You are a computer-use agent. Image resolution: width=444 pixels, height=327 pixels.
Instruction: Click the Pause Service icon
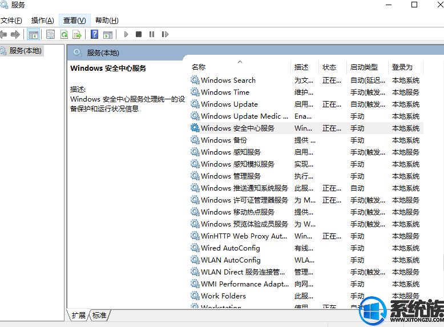pos(152,35)
